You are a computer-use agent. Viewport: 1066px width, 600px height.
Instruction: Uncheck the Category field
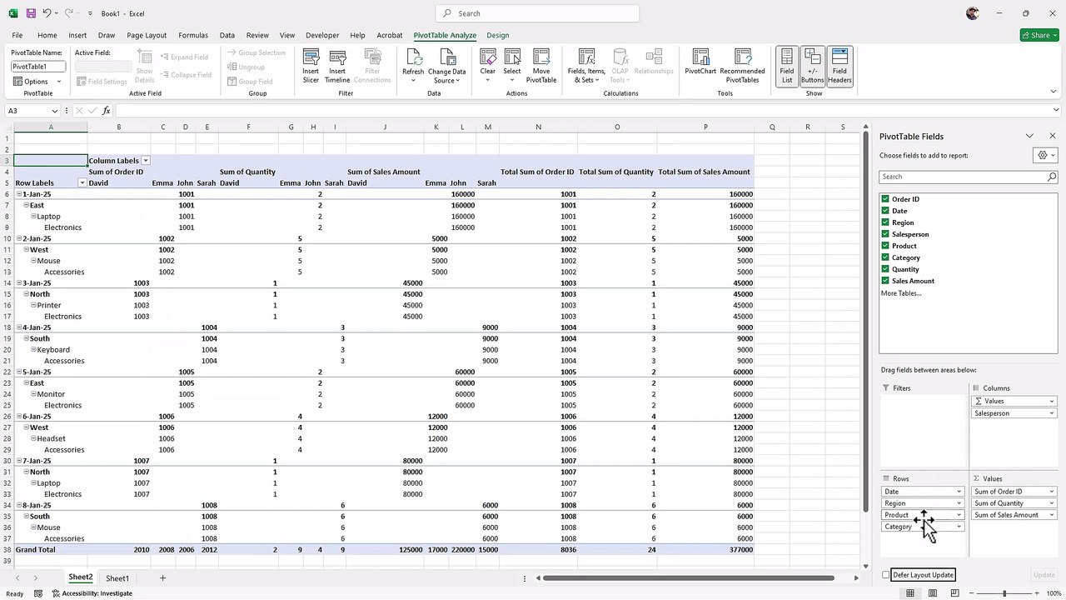click(x=885, y=257)
